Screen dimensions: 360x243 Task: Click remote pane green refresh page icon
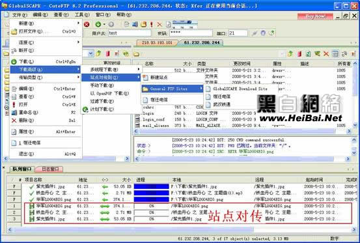pyautogui.click(x=308, y=53)
